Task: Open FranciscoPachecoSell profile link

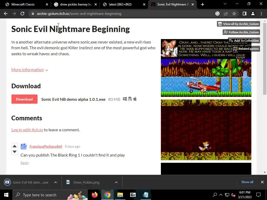Action: pos(46,146)
